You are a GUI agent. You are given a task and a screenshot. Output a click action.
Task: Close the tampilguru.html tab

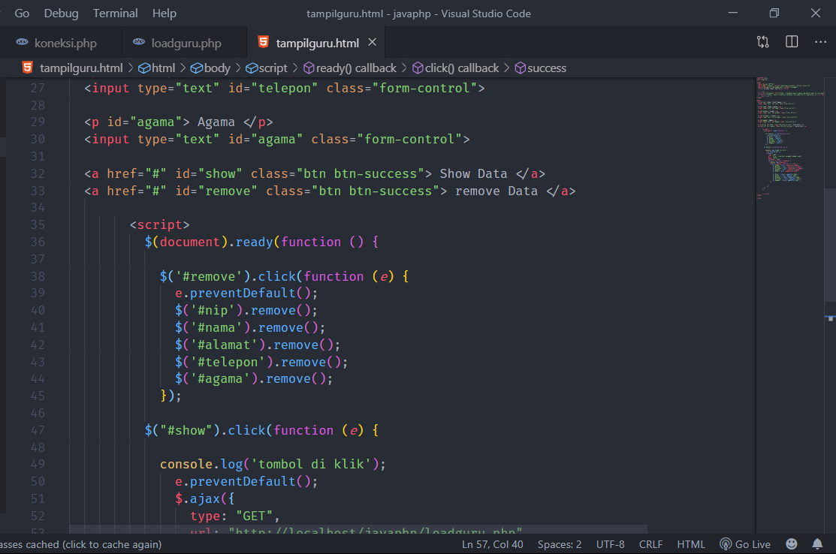click(x=372, y=42)
